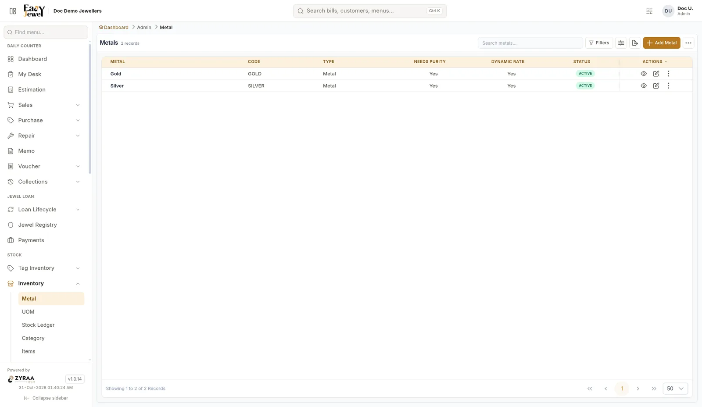This screenshot has height=407, width=702.
Task: Collapse sidebar using bottom toggle
Action: [x=46, y=398]
